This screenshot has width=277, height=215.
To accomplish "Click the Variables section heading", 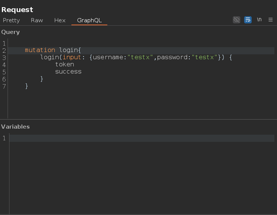I will click(15, 127).
